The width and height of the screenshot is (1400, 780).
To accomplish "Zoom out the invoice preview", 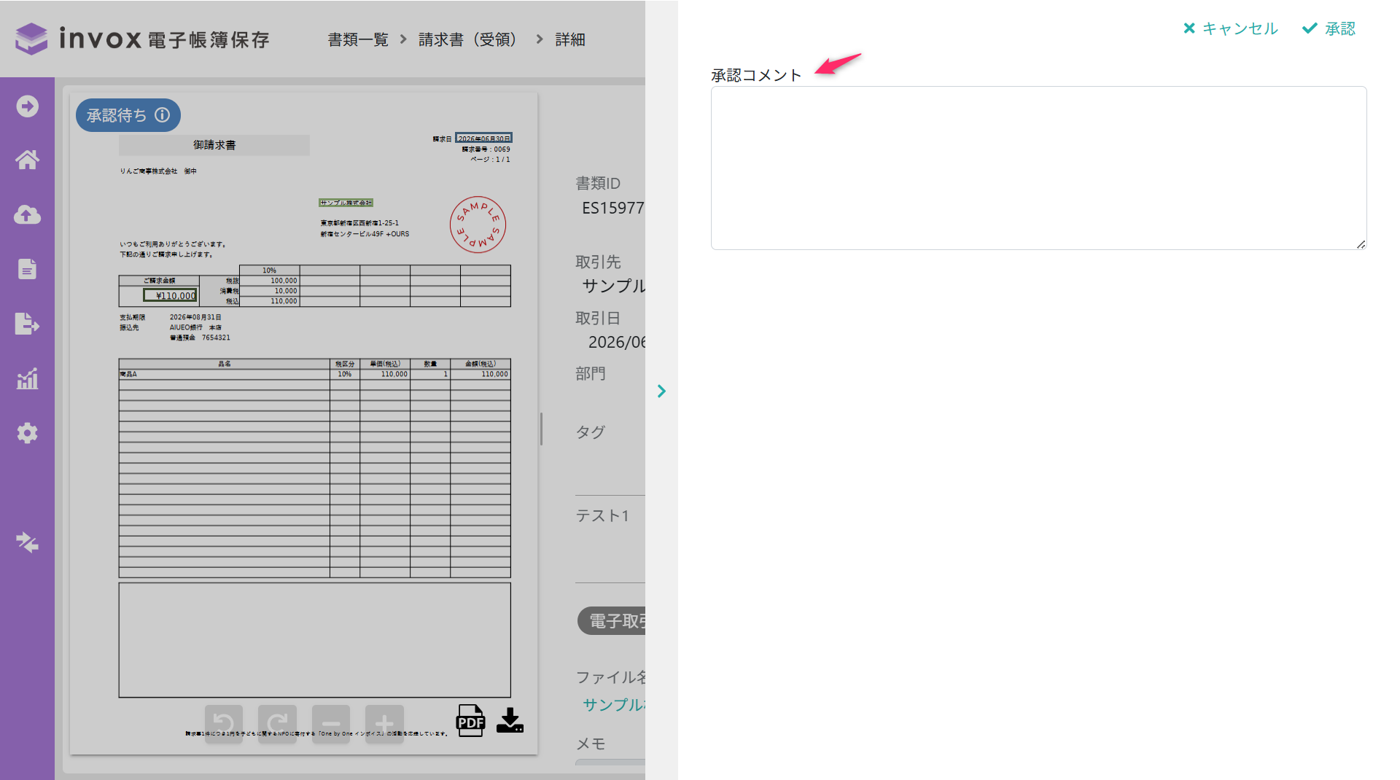I will pos(331,723).
